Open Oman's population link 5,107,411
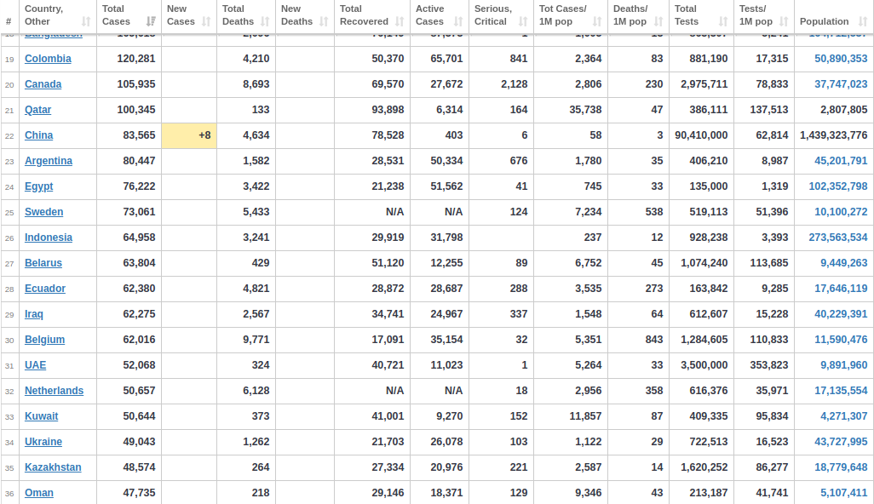Viewport: 874px width, 504px height. point(844,494)
